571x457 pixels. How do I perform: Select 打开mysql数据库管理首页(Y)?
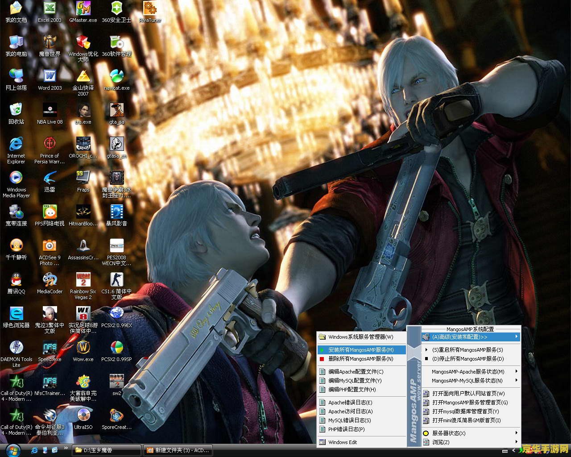(x=471, y=411)
